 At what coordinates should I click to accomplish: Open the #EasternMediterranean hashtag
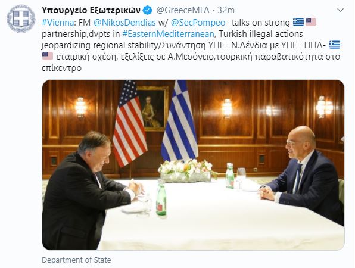168,34
